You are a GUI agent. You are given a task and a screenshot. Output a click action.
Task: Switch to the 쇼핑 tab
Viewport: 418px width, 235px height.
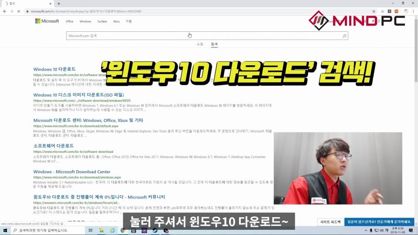[200, 44]
